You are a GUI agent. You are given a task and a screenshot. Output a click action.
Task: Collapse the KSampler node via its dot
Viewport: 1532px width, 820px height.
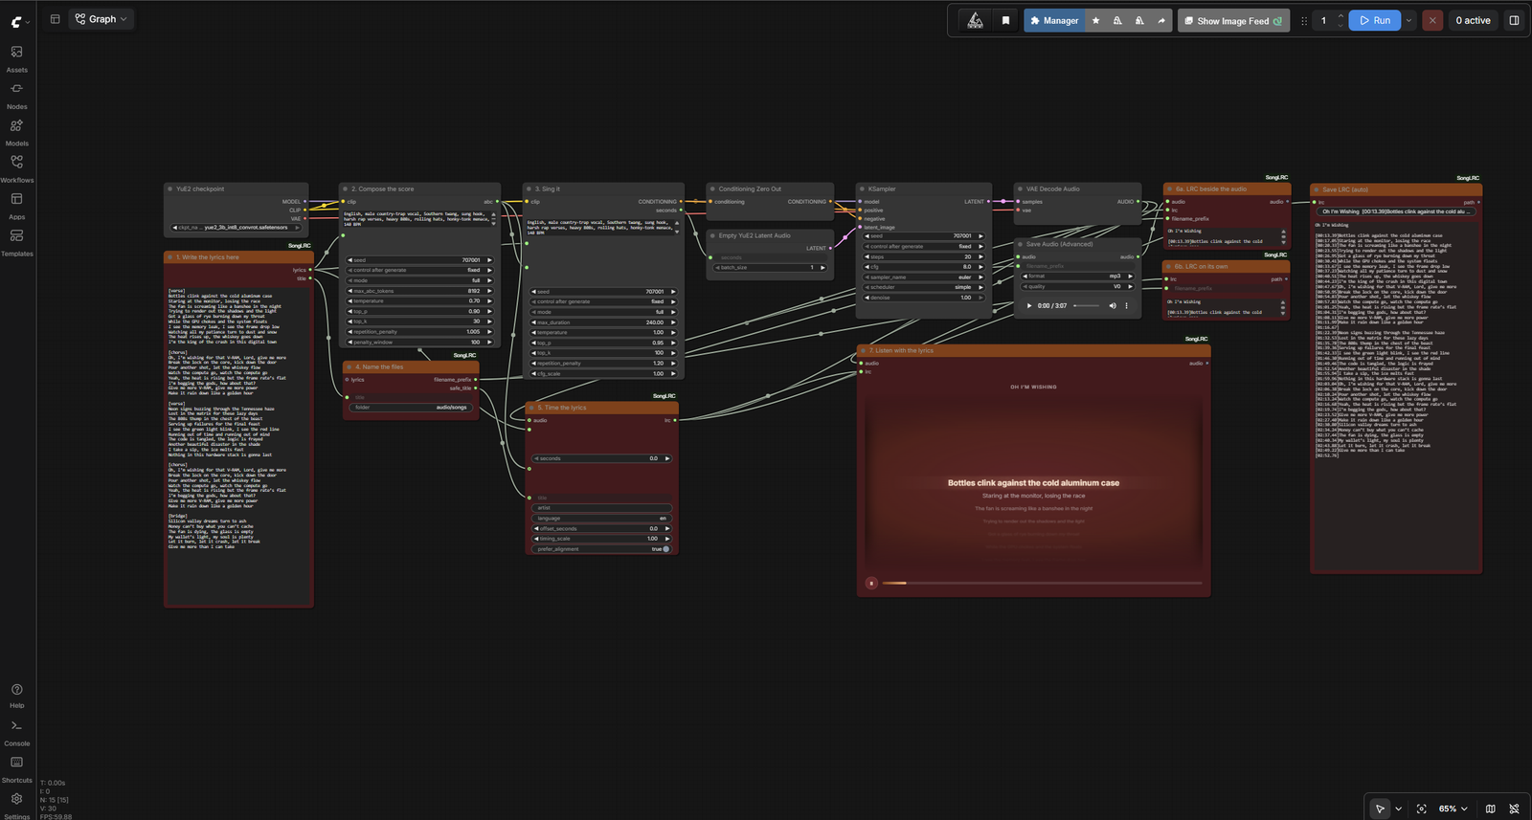[863, 189]
